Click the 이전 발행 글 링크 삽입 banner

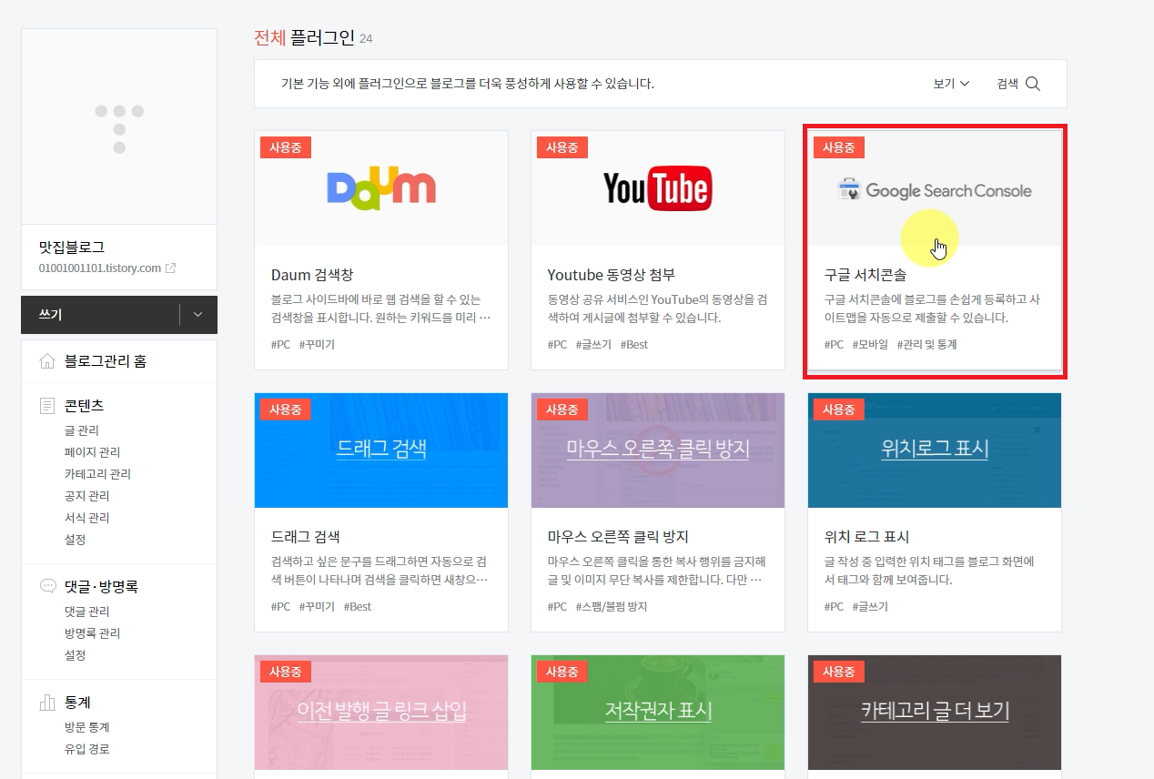coord(381,713)
